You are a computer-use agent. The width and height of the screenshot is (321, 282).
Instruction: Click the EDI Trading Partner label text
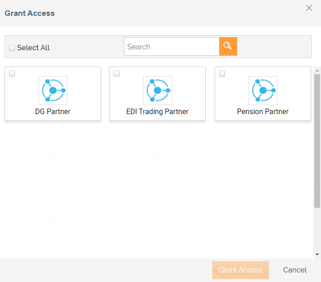click(x=157, y=111)
